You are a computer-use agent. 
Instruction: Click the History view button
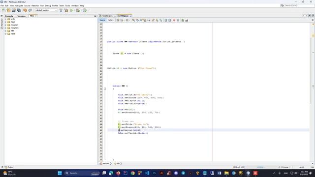click(x=110, y=20)
